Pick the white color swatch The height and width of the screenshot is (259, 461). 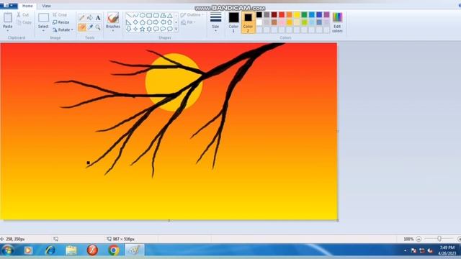(259, 22)
